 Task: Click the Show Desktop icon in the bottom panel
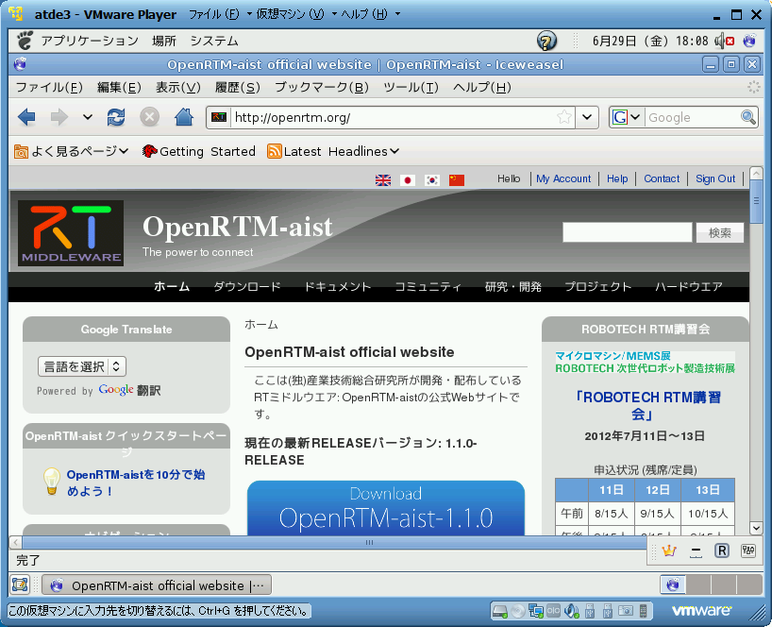(20, 585)
